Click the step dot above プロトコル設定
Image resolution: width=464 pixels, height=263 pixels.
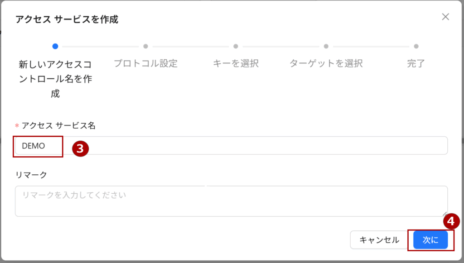[x=145, y=46]
